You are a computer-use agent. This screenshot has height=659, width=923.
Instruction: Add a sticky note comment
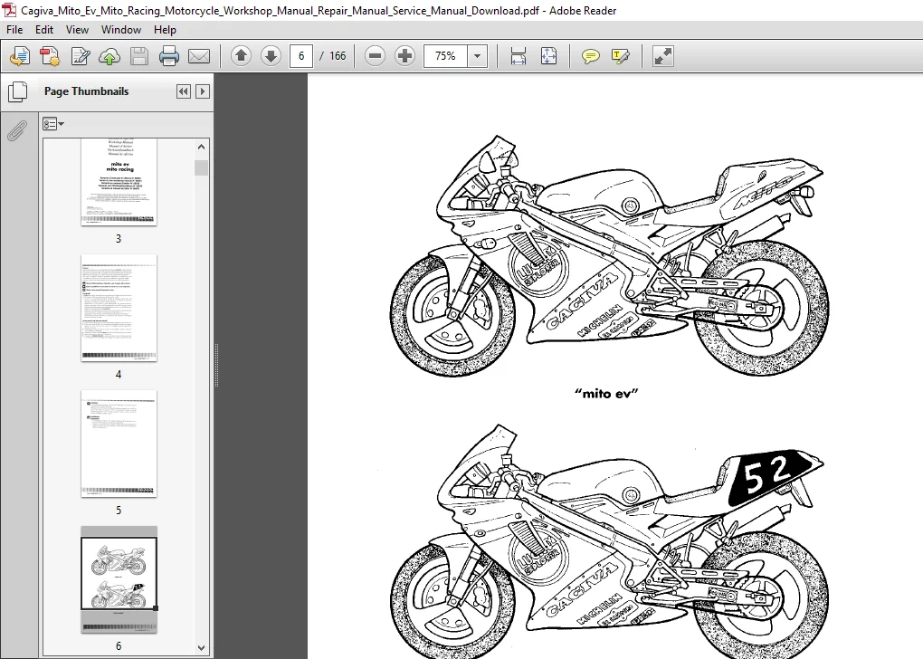pos(590,56)
